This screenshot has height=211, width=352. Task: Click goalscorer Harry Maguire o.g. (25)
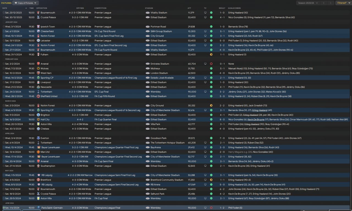pyautogui.click(x=240, y=152)
